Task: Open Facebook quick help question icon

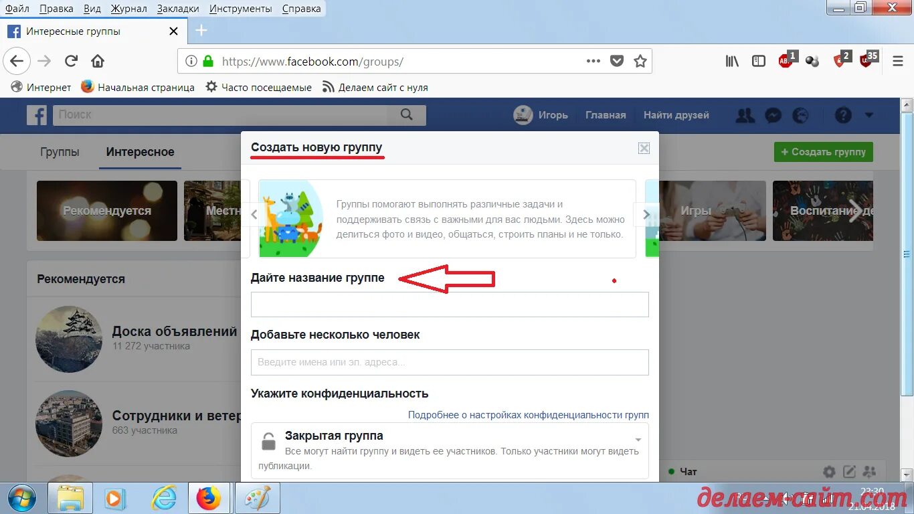Action: pos(843,115)
